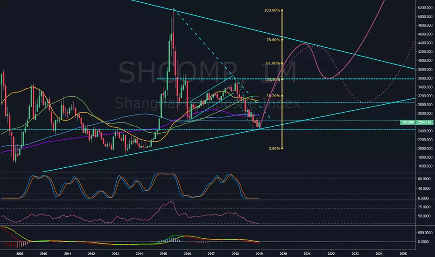Click the 2400.000 price axis label
Viewport: 435px width, 257px height.
(425, 131)
